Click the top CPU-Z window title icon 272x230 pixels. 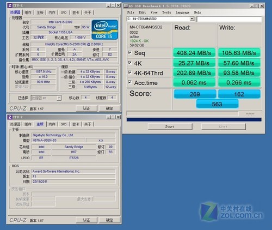point(10,5)
